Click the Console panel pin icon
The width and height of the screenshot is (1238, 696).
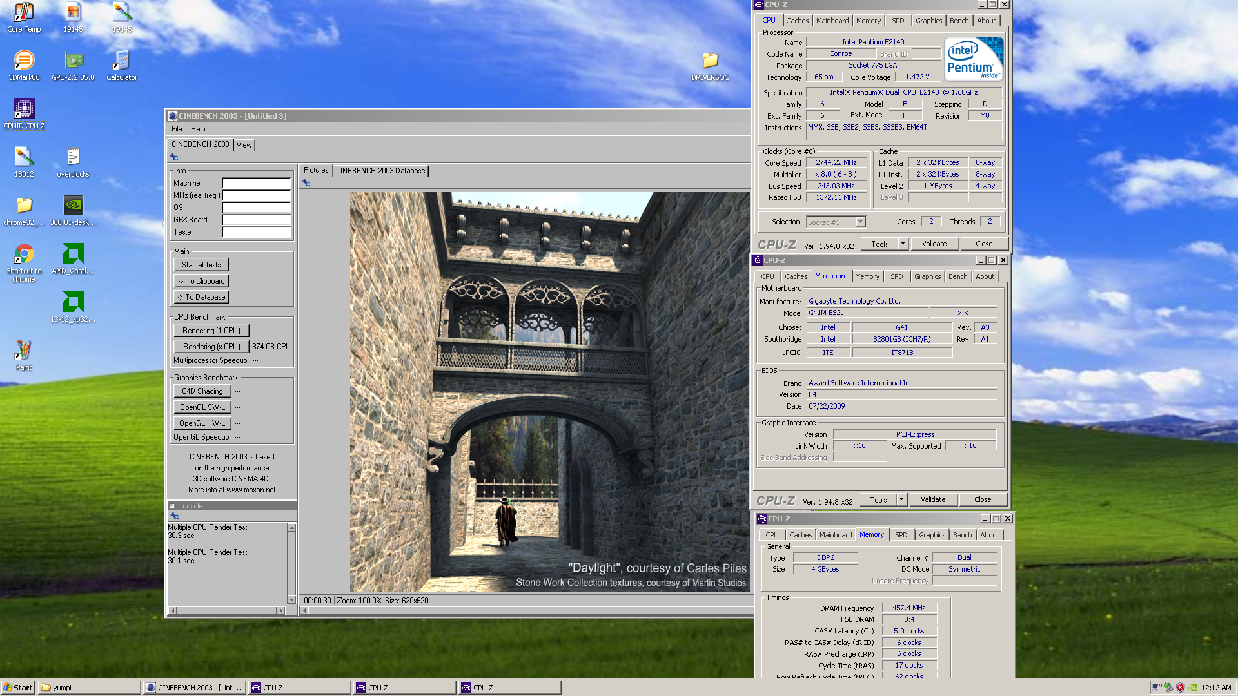point(174,516)
